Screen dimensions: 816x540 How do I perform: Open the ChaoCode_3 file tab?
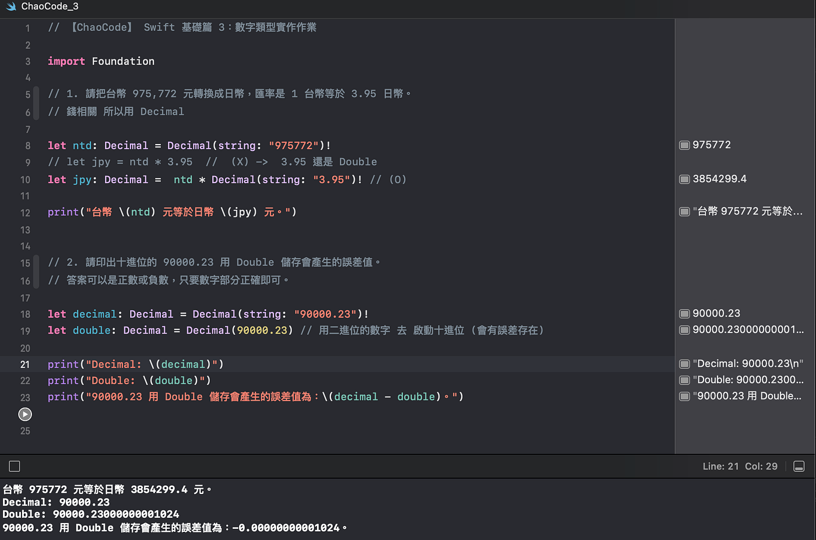point(43,7)
